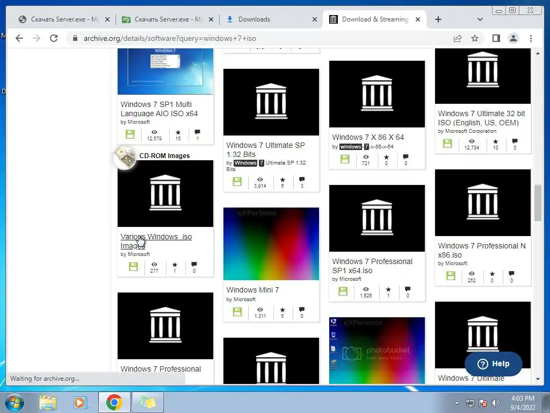Show hidden system tray icons
The image size is (550, 413).
point(457,403)
